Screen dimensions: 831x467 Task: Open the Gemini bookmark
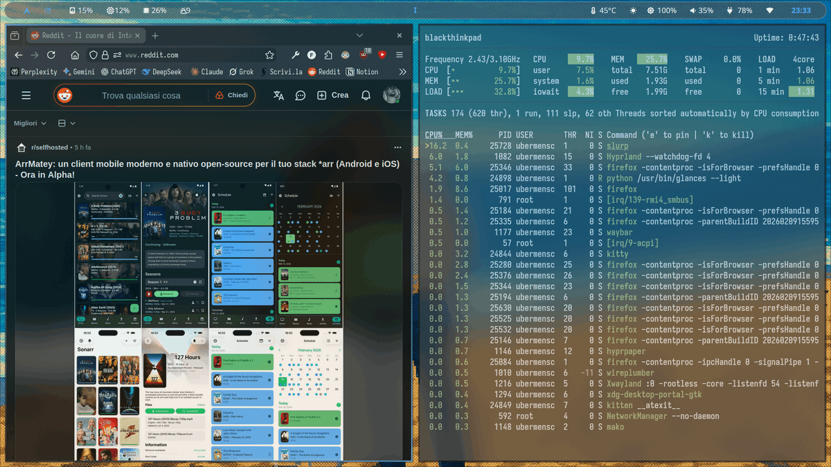coord(79,72)
